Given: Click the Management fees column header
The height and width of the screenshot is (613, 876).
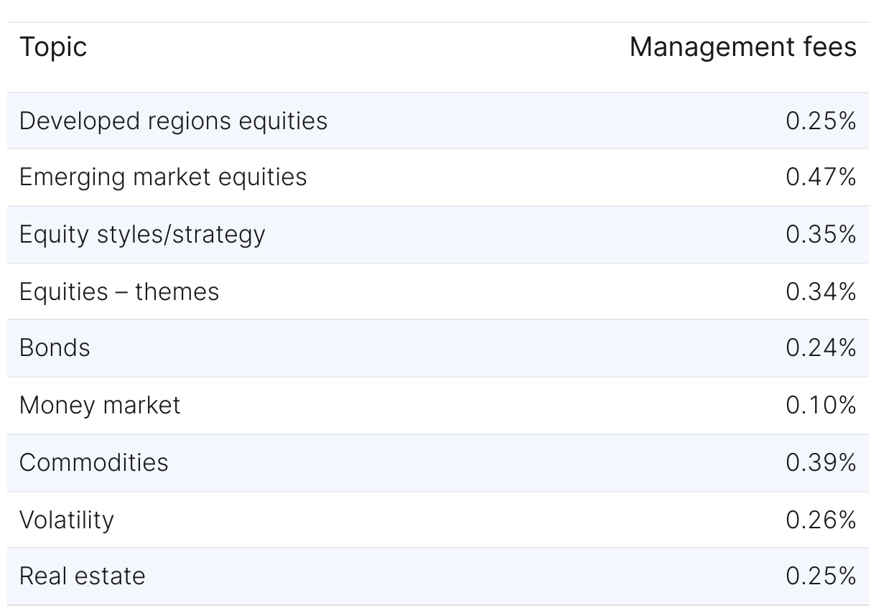Looking at the screenshot, I should click(742, 47).
